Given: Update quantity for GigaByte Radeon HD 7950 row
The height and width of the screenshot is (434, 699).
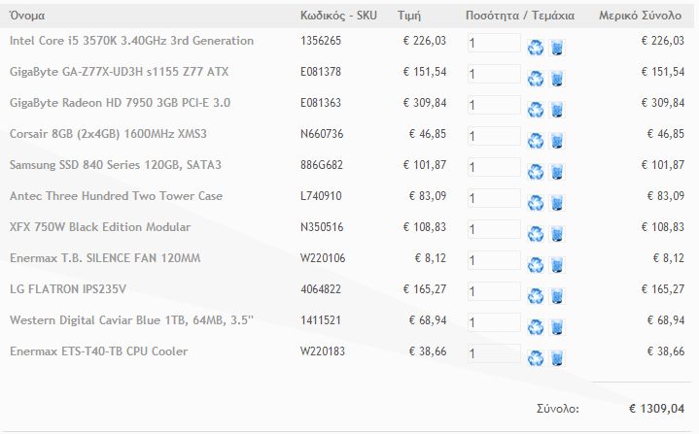Looking at the screenshot, I should (536, 110).
